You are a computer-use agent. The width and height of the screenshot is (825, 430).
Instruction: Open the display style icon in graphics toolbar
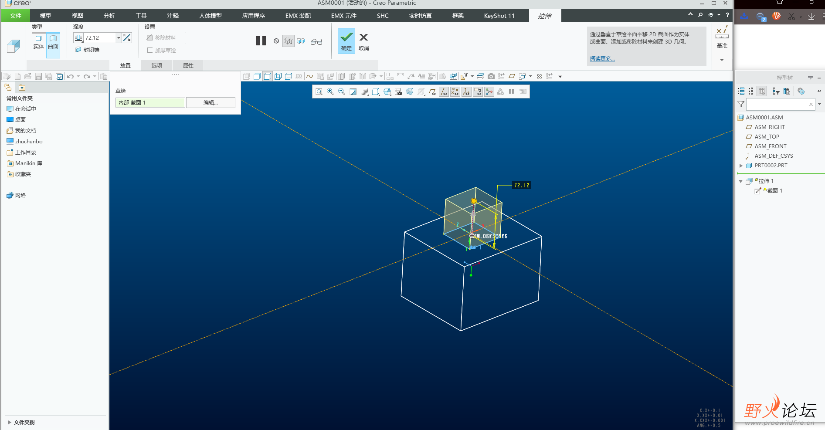(376, 91)
